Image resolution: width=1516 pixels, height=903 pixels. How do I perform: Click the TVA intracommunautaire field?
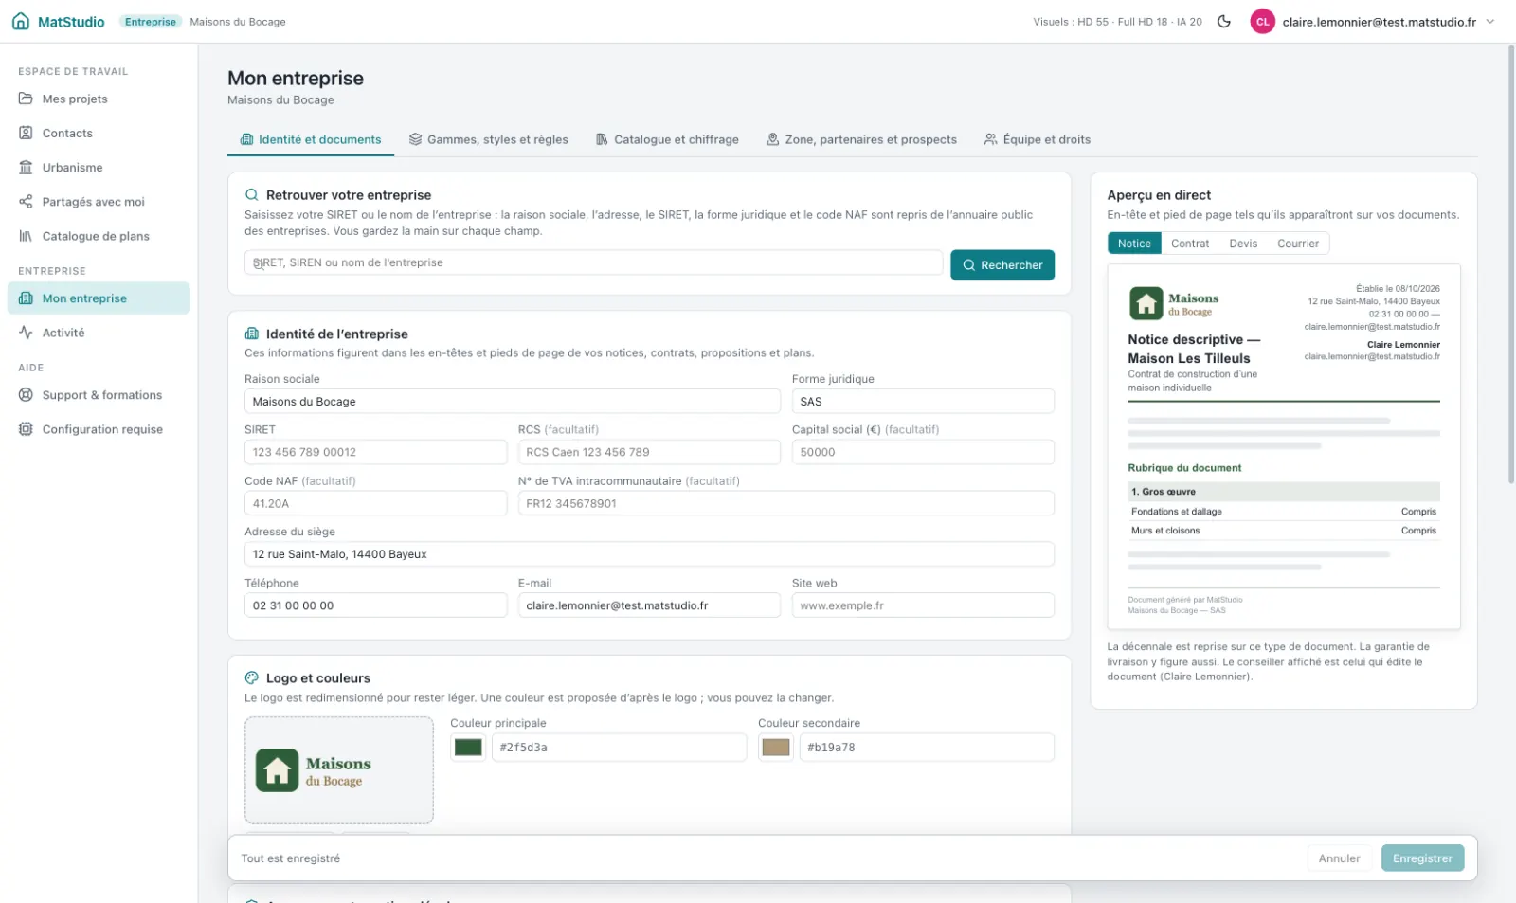pos(785,503)
